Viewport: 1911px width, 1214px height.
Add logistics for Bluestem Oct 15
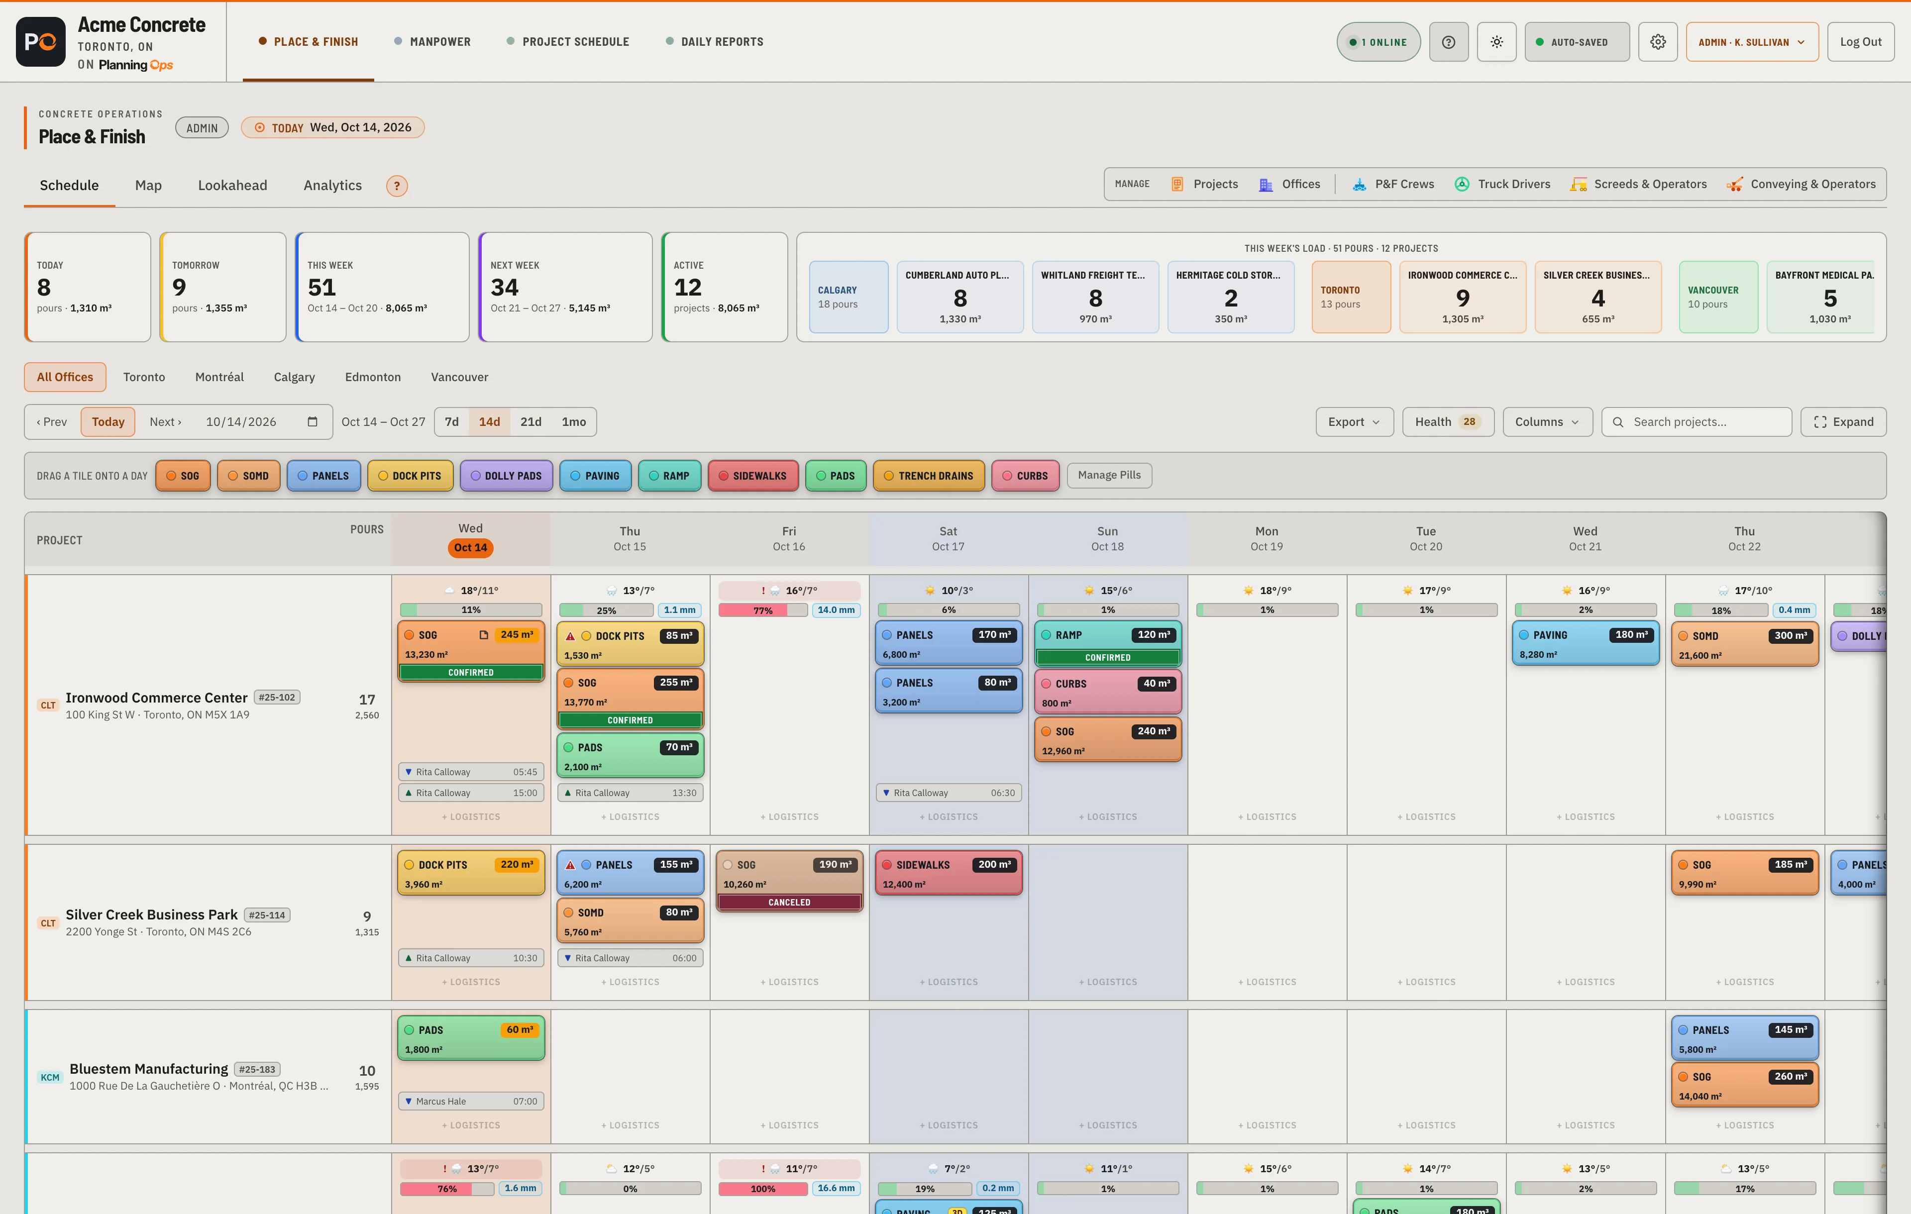tap(630, 1125)
